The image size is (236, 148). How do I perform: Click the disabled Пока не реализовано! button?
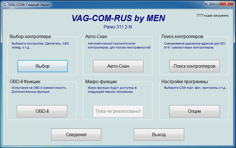click(x=118, y=111)
